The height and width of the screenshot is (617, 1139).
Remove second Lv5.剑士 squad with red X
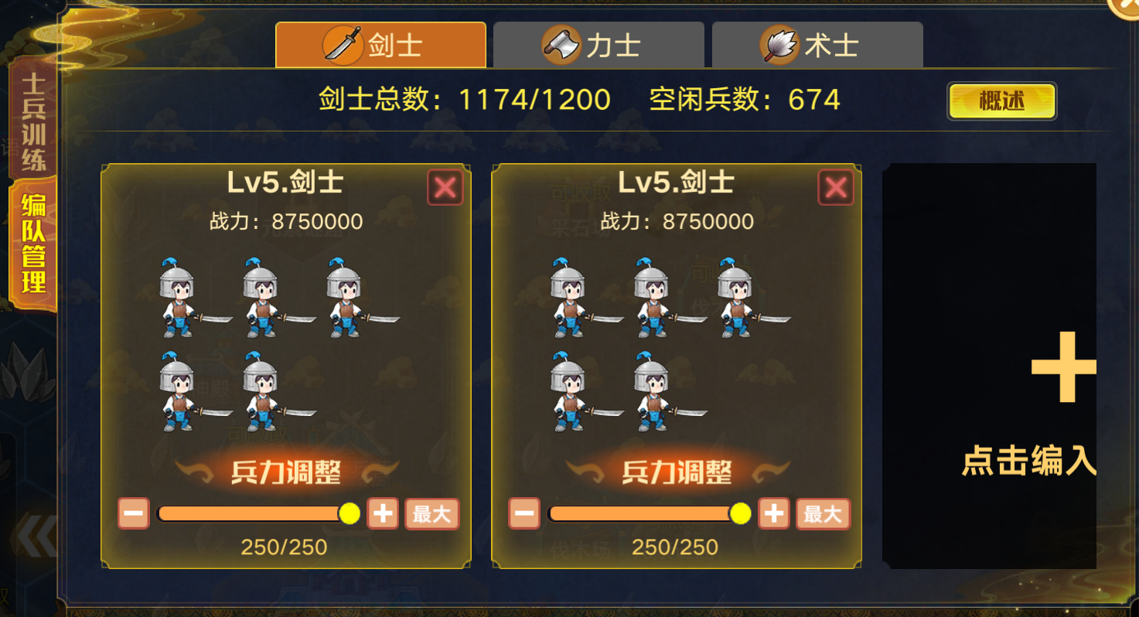(836, 187)
